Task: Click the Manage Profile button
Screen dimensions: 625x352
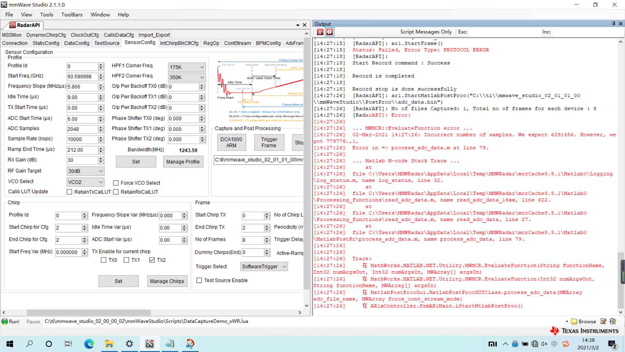Action: [183, 162]
